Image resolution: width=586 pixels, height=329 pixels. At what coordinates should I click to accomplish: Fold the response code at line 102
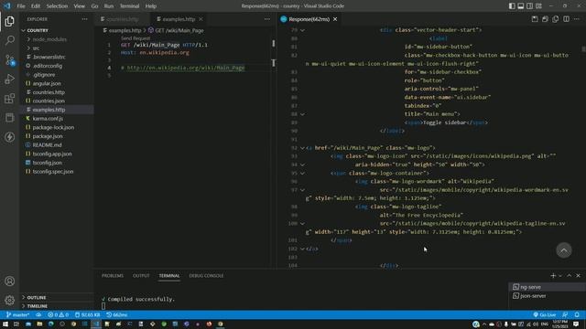(302, 249)
